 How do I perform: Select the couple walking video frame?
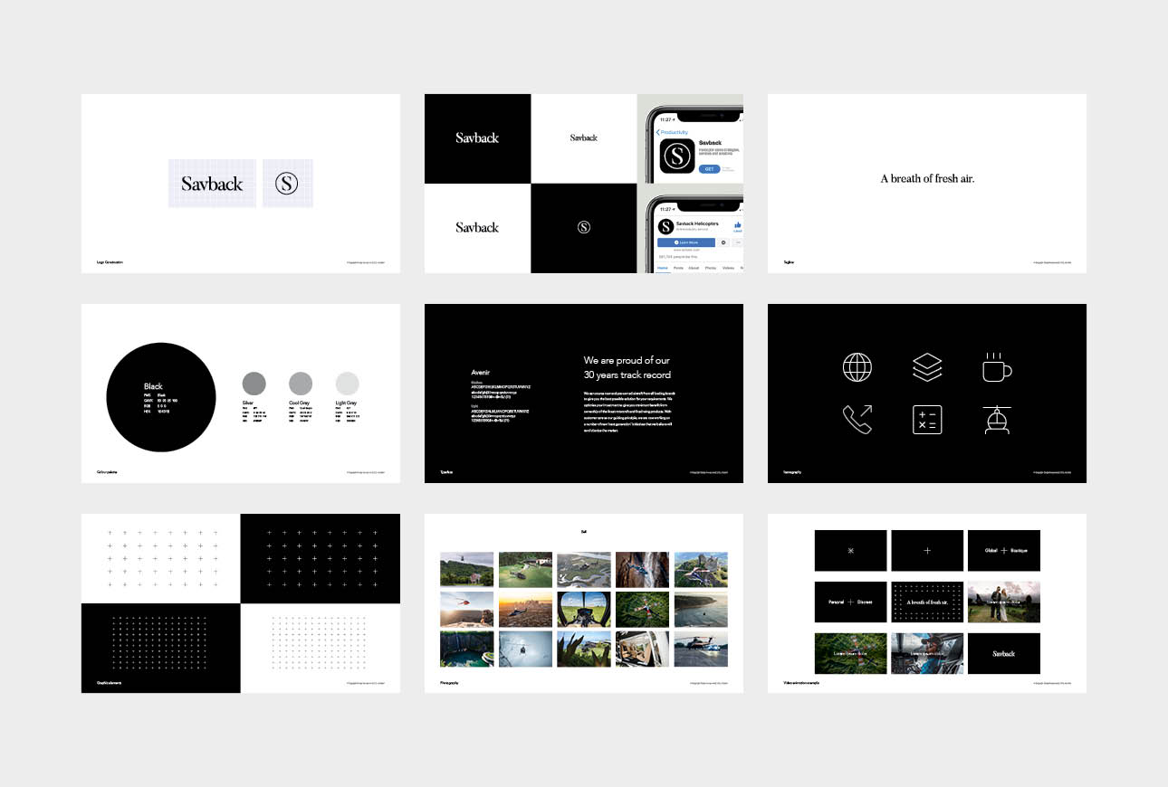click(x=1004, y=602)
